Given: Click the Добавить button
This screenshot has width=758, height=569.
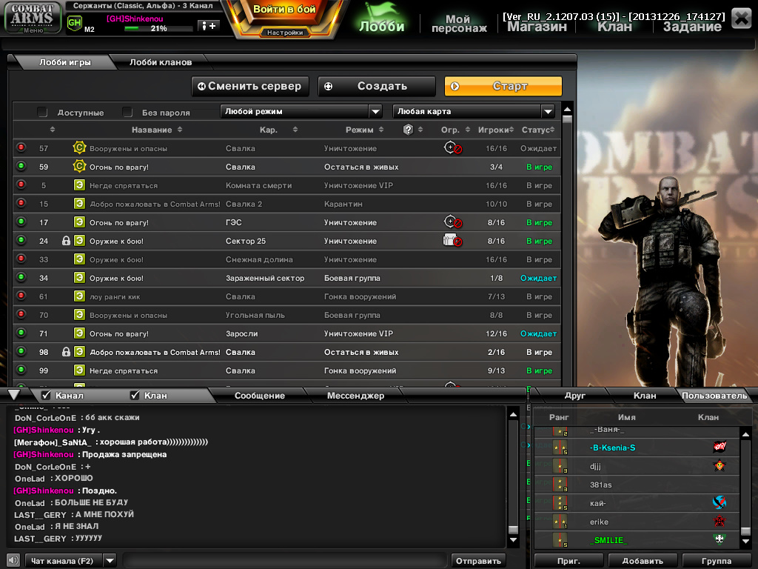Looking at the screenshot, I should coord(643,561).
